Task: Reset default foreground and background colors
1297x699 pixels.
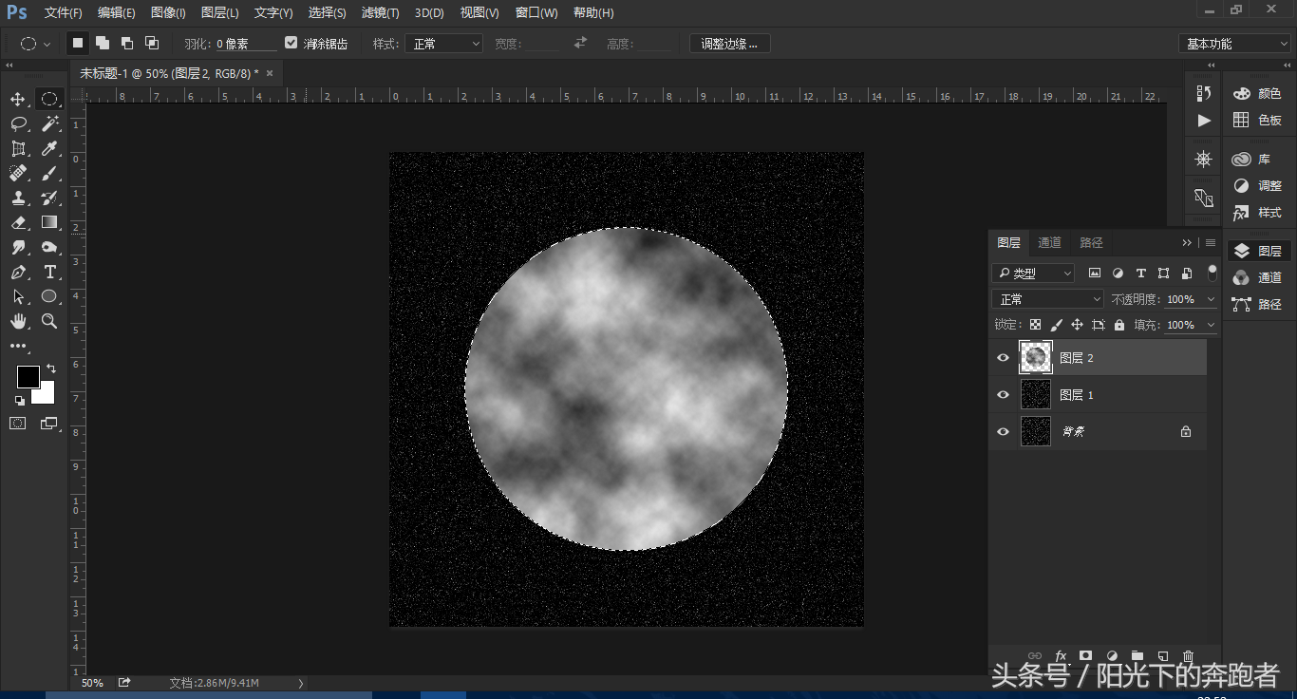Action: coord(20,401)
